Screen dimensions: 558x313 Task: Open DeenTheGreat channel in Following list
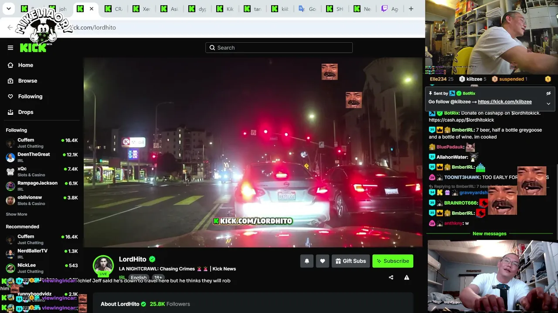[42, 157]
